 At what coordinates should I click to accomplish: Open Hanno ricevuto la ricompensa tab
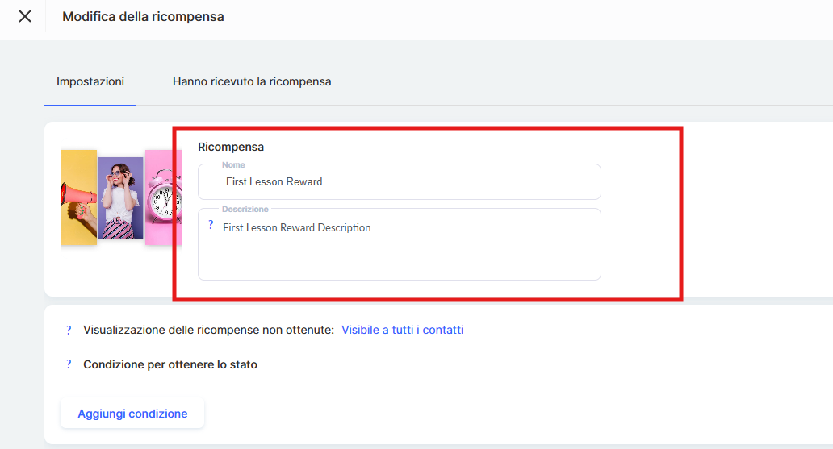252,81
